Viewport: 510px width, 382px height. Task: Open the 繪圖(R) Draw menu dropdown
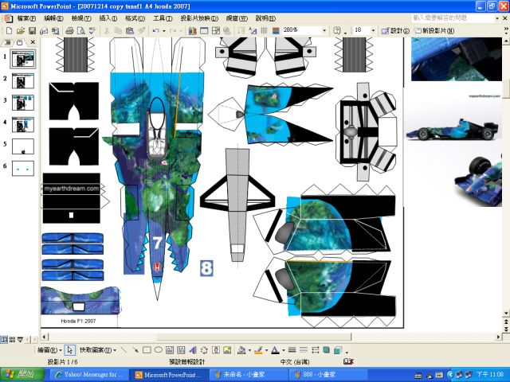[49, 350]
